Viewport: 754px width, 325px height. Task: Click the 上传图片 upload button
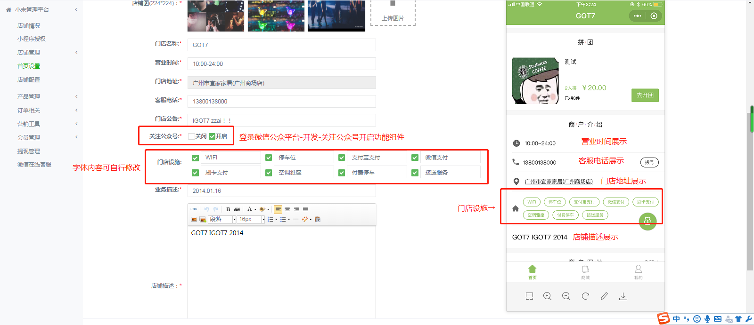(393, 12)
